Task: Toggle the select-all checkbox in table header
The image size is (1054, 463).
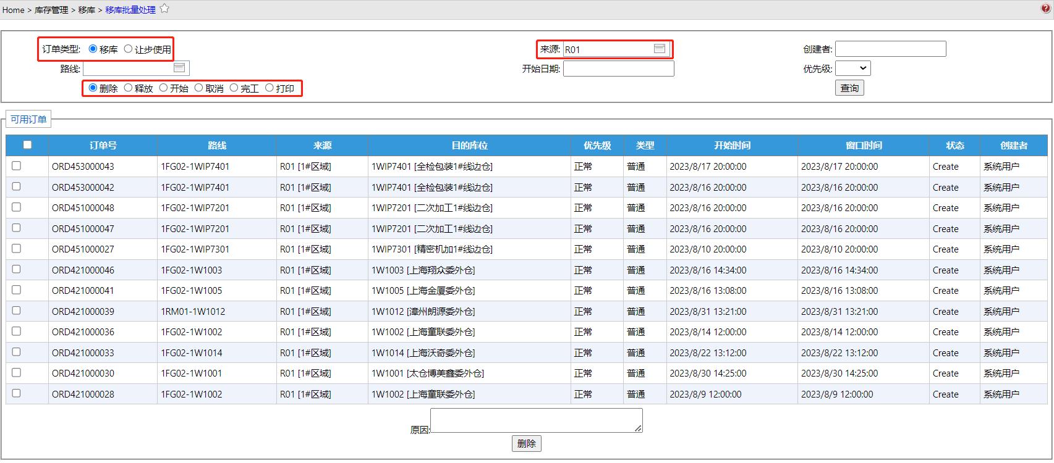Action: pos(27,144)
